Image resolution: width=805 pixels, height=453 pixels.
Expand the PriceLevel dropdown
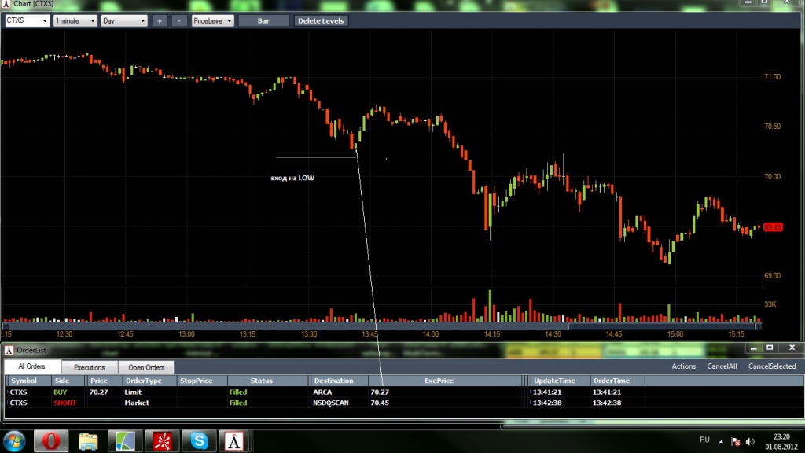point(213,20)
